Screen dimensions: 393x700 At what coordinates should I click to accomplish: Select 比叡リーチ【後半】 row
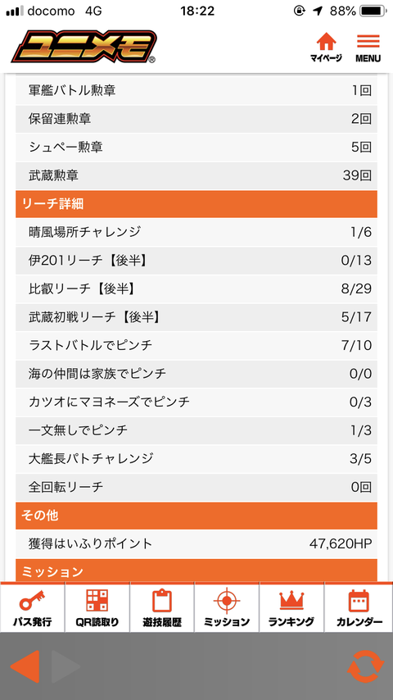click(196, 289)
